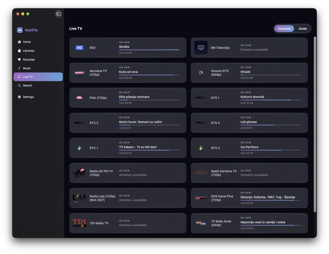Click the Live TV page heading
This screenshot has width=329, height=254.
[76, 29]
